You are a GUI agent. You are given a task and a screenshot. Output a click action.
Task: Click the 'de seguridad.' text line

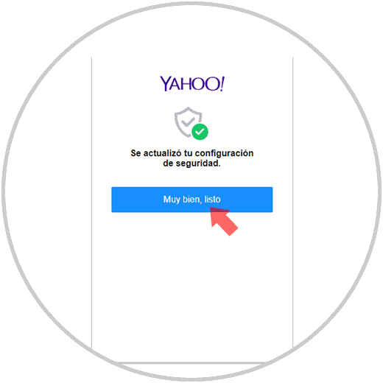(191, 164)
